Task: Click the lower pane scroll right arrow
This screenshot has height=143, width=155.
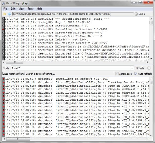Action: 147,139
